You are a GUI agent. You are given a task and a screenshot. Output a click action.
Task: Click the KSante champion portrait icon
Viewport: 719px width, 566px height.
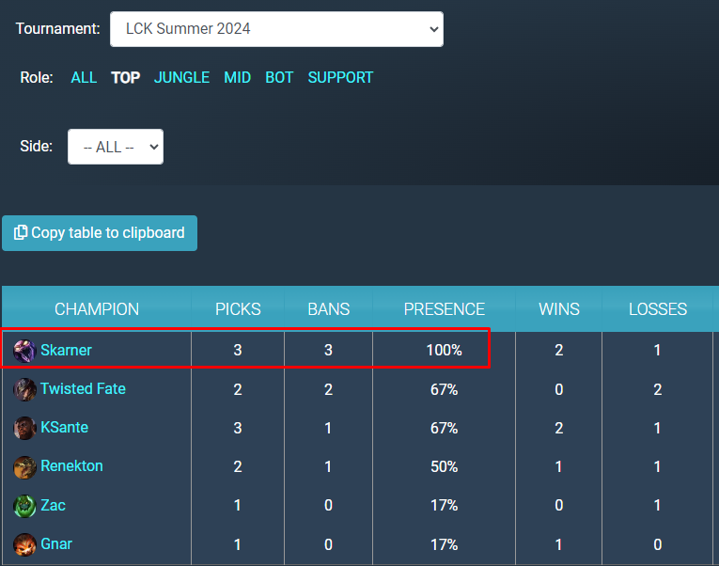tap(25, 428)
